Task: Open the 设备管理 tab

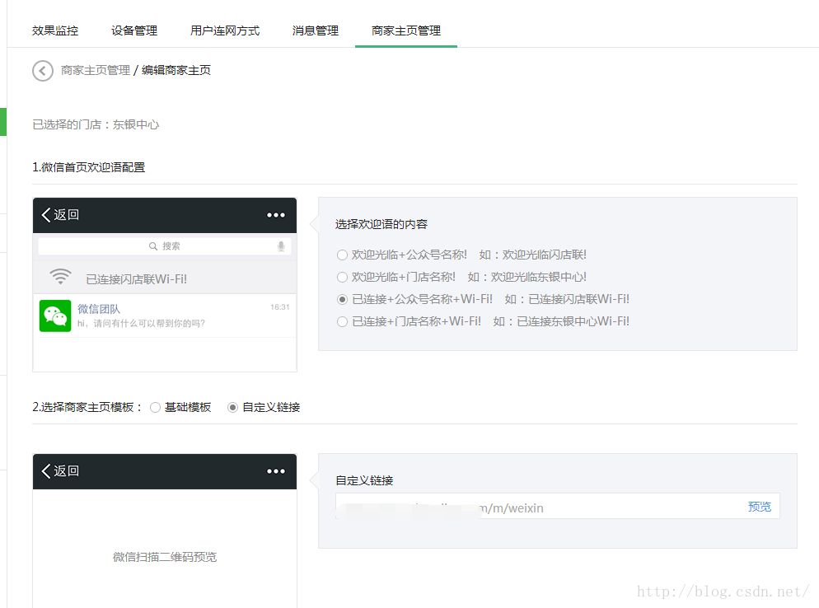Action: [134, 30]
